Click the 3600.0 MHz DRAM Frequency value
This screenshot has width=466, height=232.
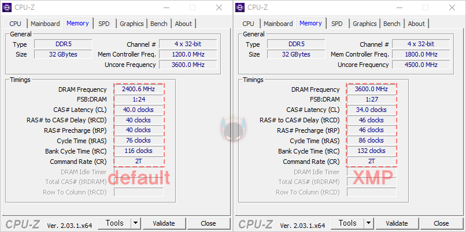372,89
